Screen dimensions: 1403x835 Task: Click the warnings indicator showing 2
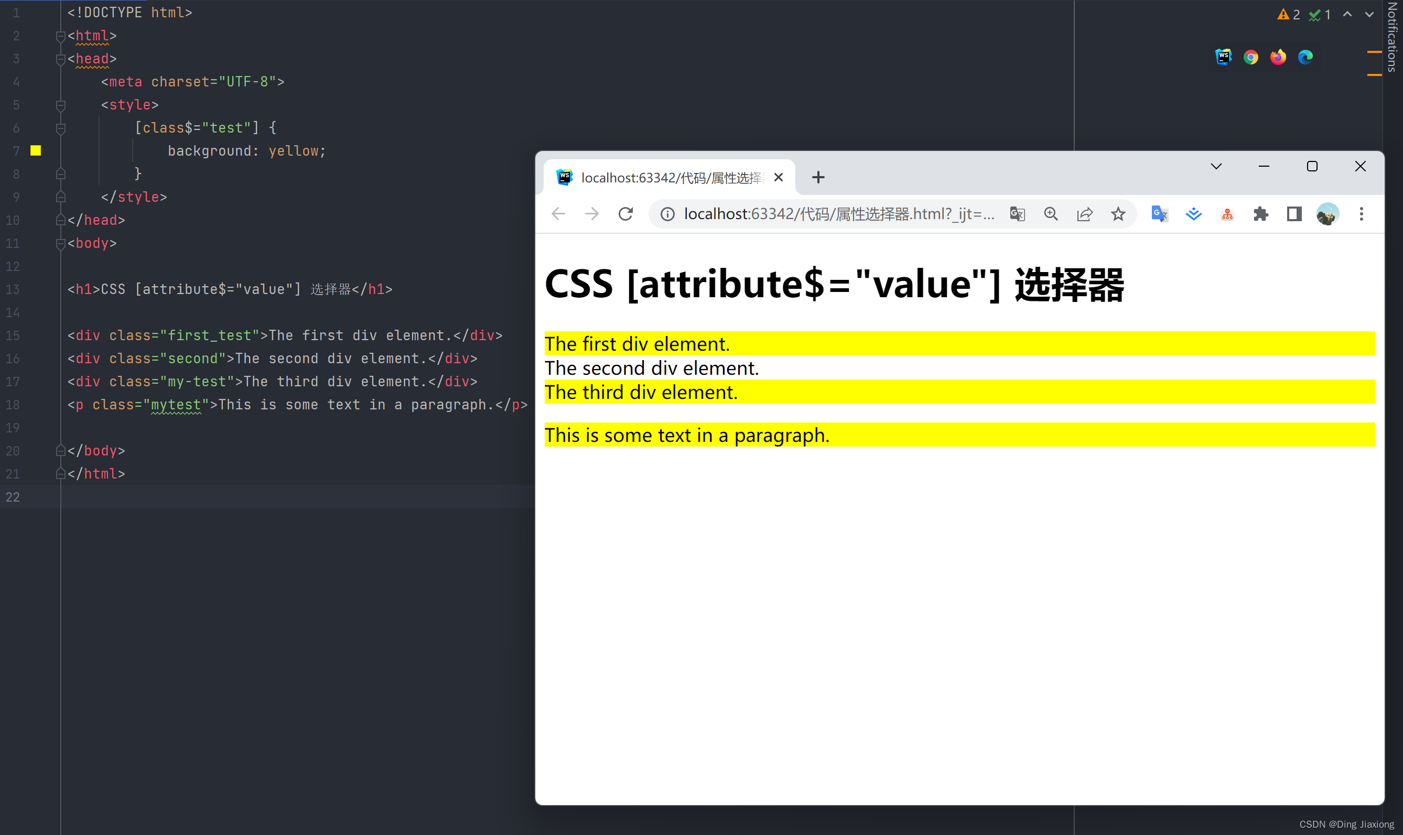point(1288,15)
